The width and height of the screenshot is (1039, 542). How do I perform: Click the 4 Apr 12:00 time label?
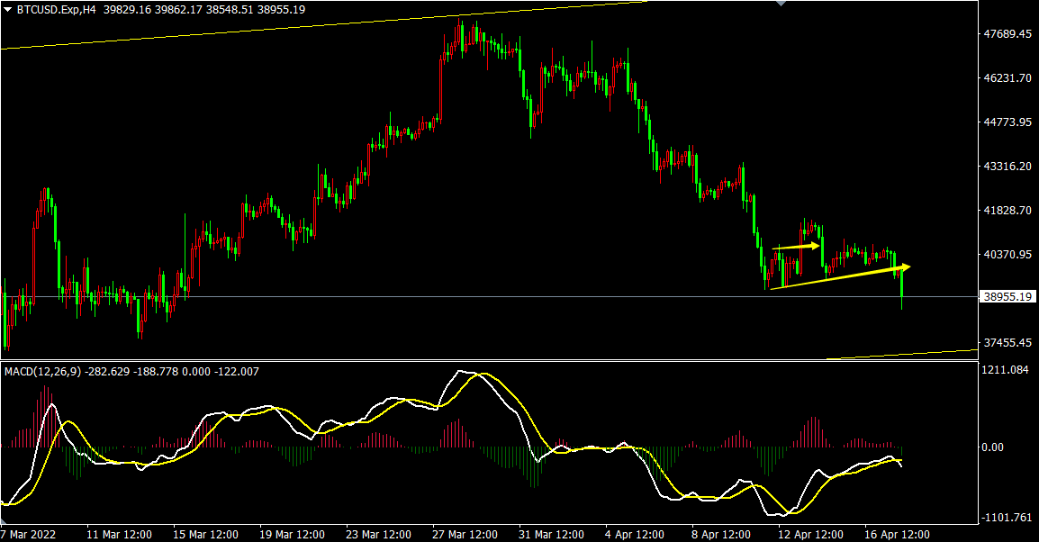pyautogui.click(x=636, y=534)
